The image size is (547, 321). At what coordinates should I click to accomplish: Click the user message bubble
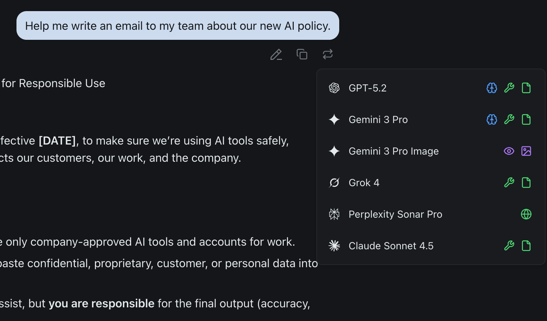178,25
